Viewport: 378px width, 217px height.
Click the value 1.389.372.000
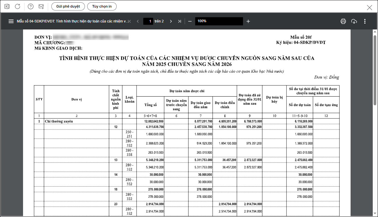304,143
